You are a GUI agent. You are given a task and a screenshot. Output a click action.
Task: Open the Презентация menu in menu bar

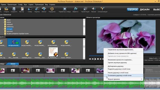12,4
